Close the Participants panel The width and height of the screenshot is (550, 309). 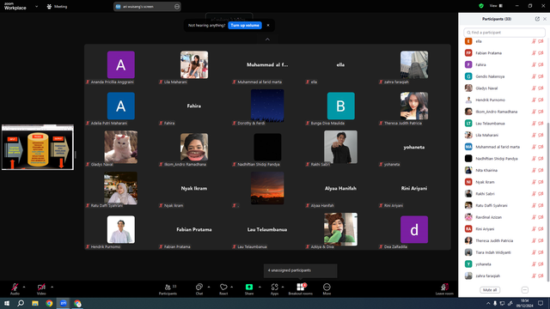pyautogui.click(x=545, y=19)
